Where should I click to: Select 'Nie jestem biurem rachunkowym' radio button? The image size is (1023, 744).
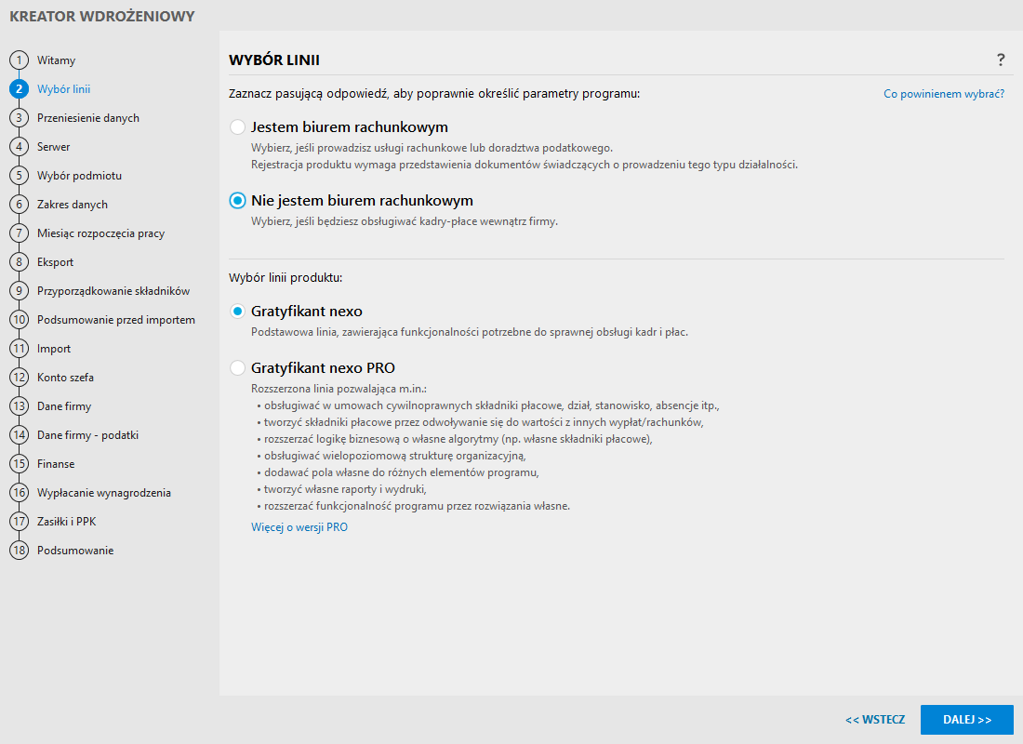tap(238, 201)
